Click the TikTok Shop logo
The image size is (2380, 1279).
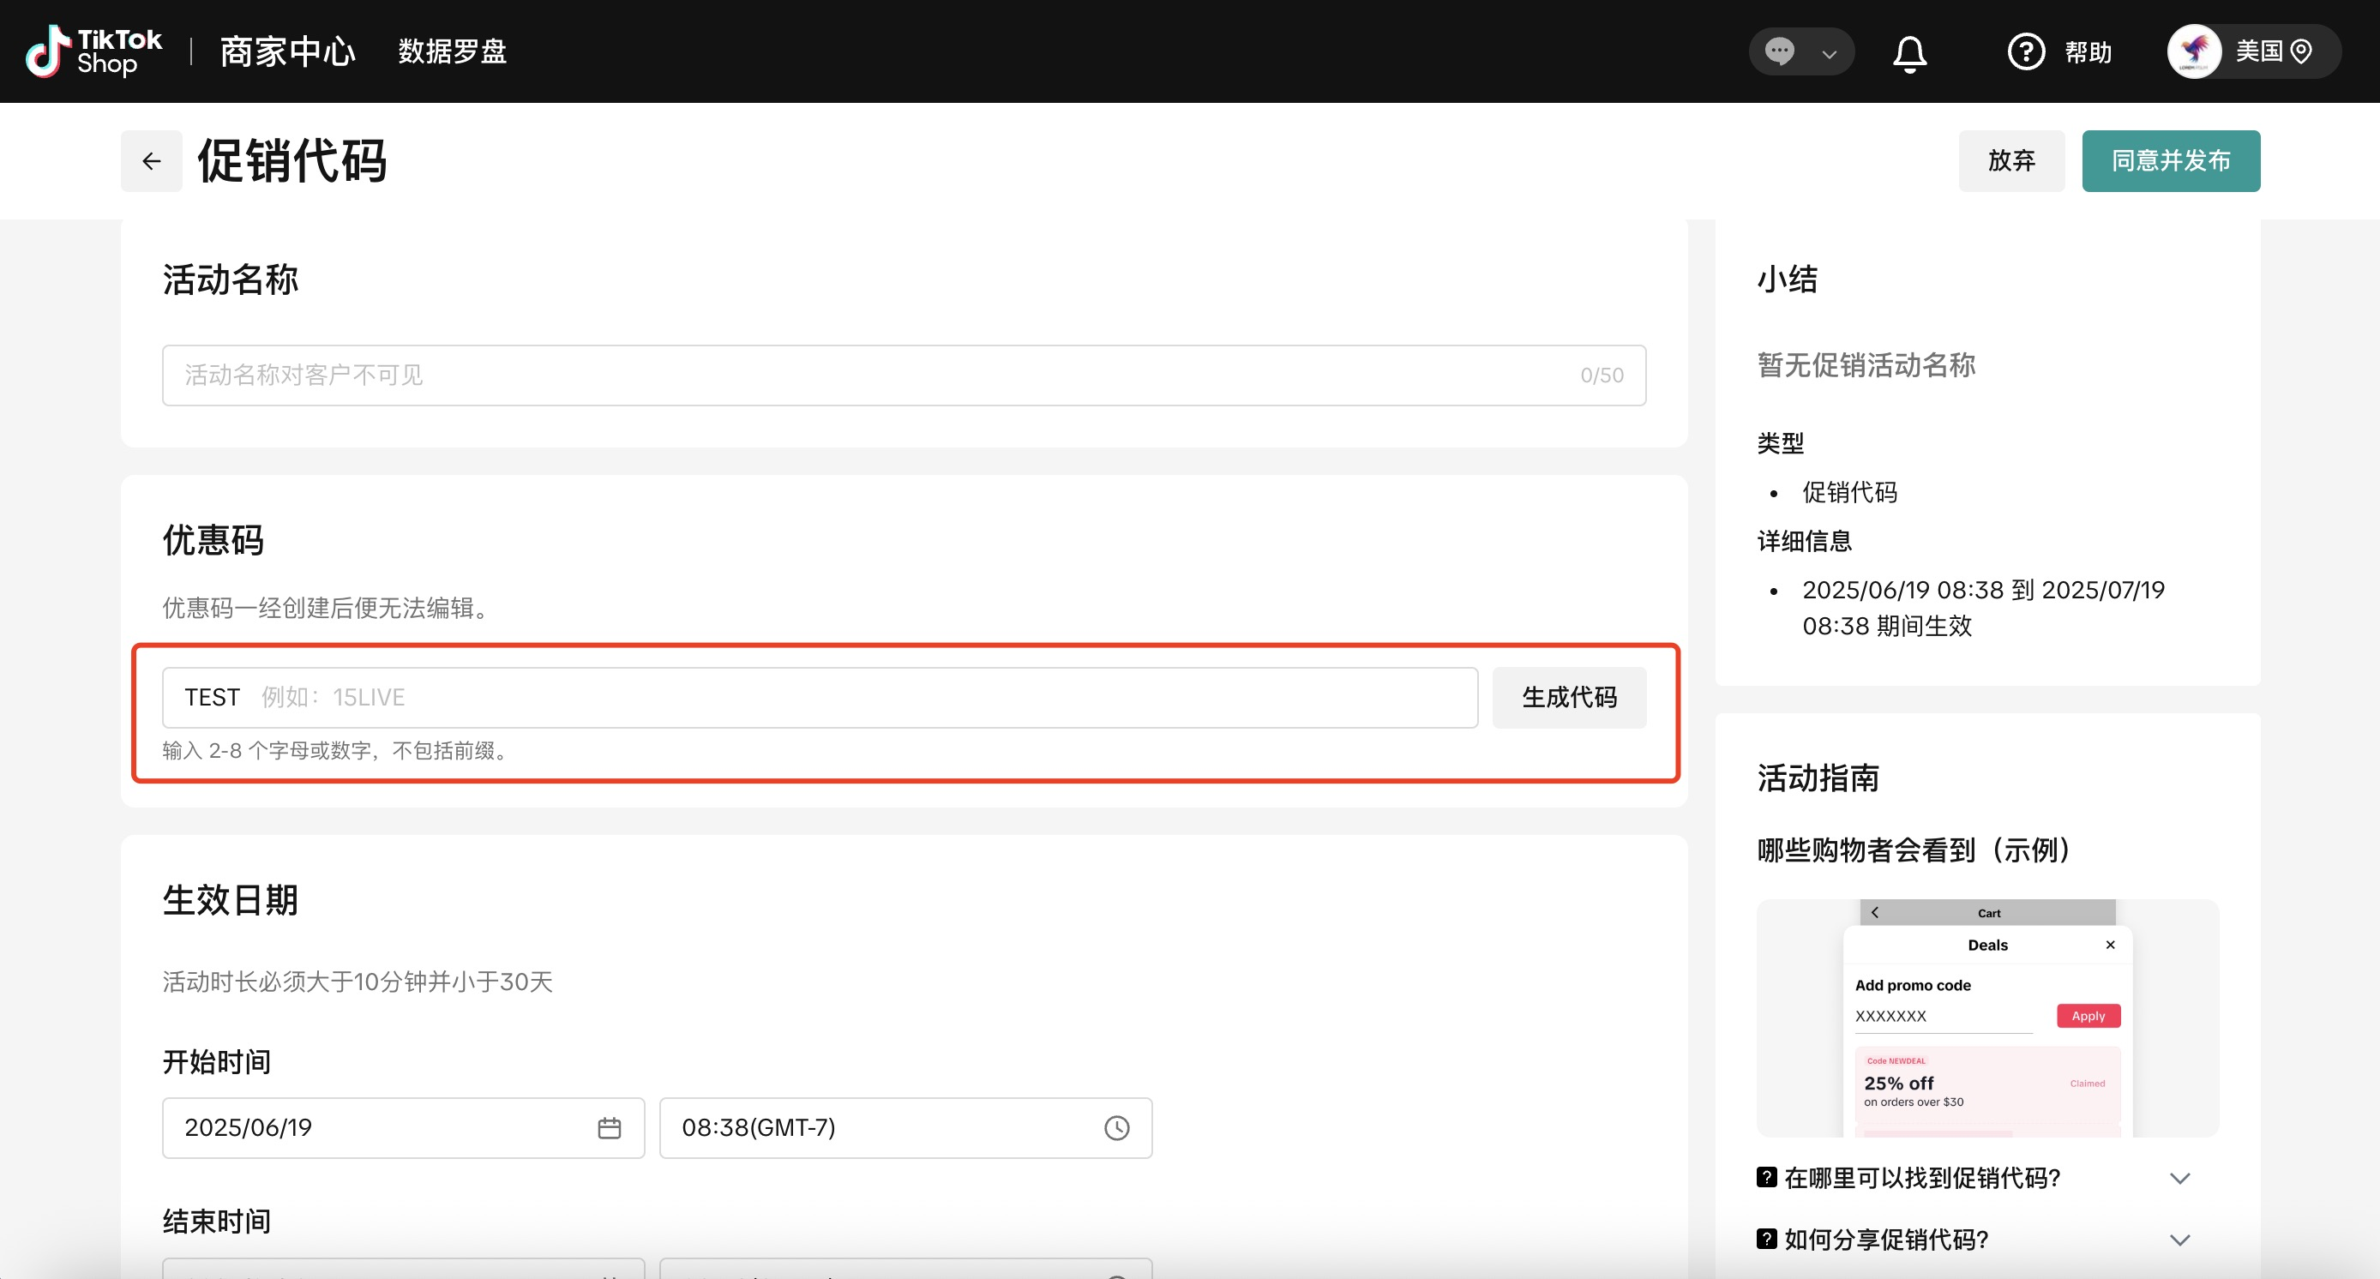[x=93, y=51]
